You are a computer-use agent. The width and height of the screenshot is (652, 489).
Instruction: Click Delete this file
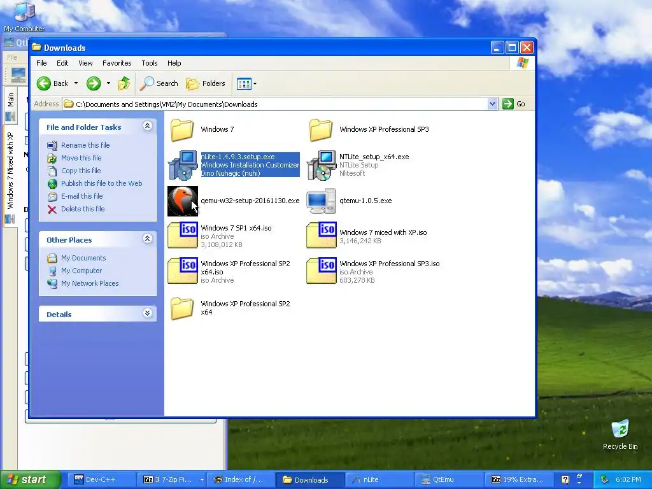click(x=83, y=209)
